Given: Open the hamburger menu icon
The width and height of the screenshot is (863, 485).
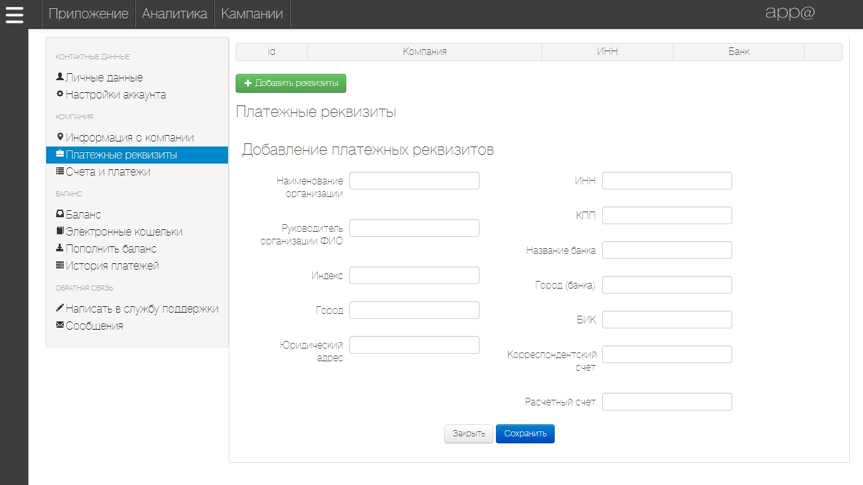Looking at the screenshot, I should pos(14,15).
